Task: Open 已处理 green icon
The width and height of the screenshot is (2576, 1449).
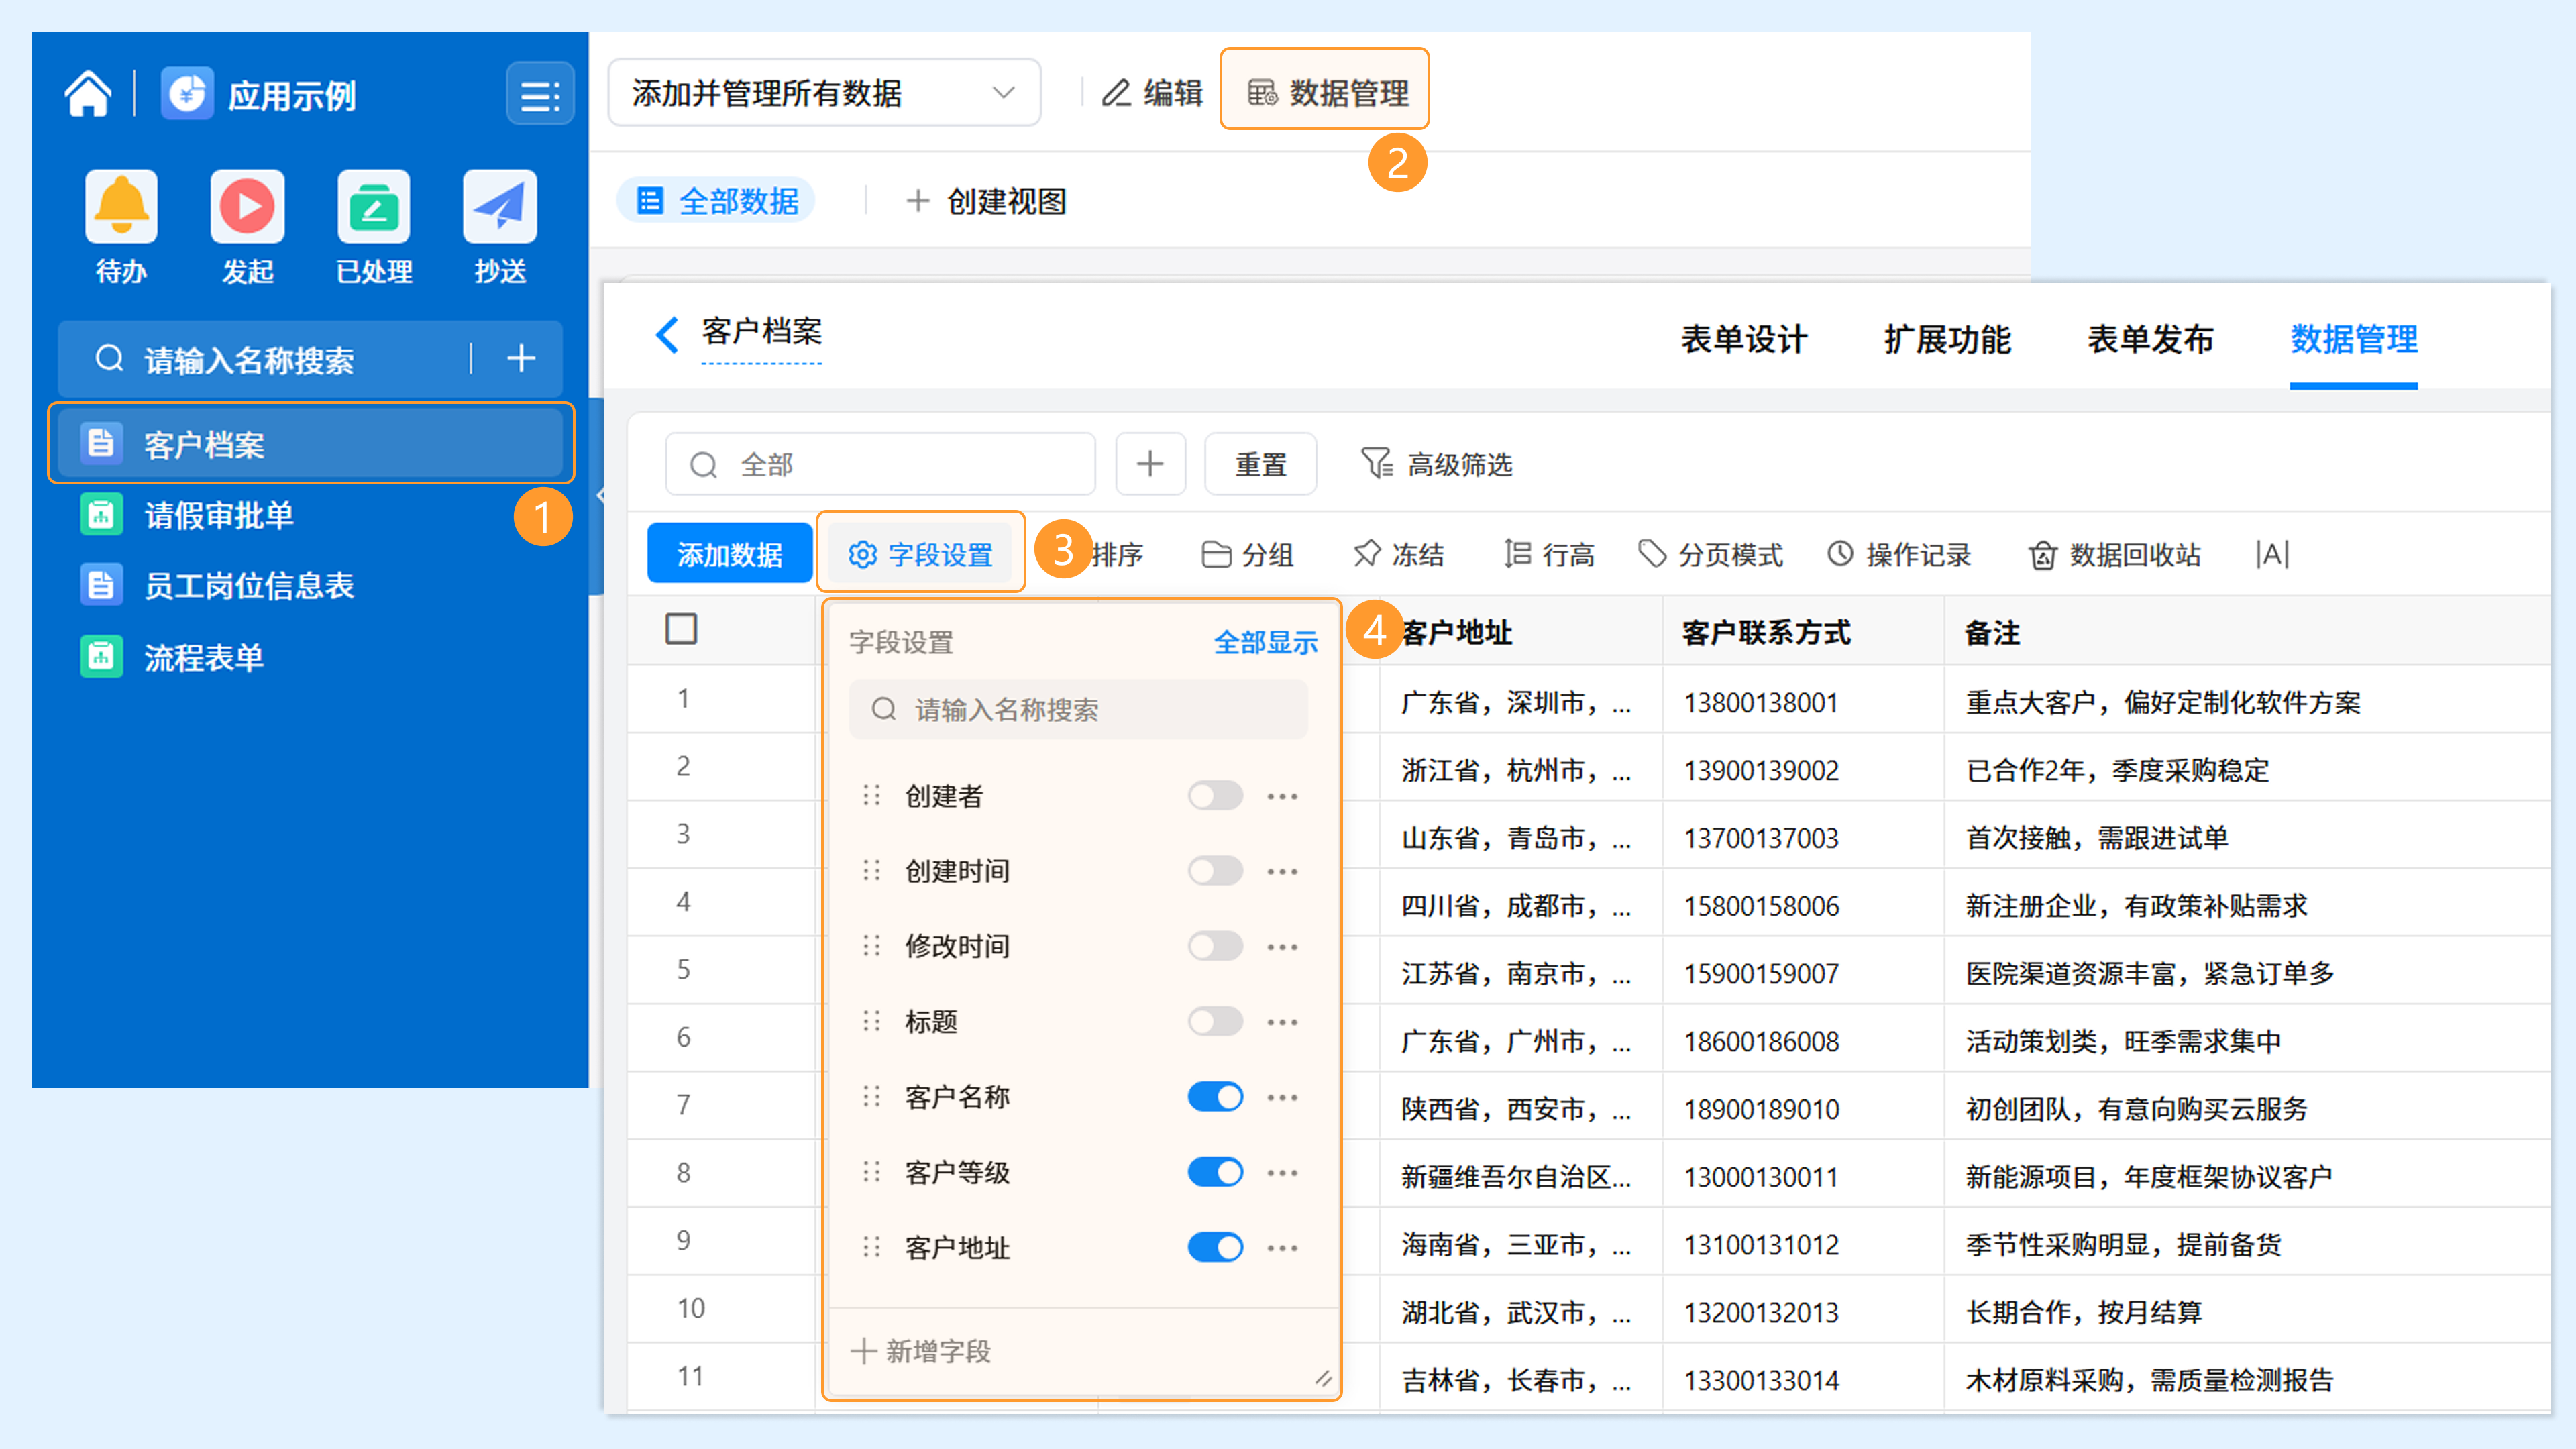Action: coord(374,207)
